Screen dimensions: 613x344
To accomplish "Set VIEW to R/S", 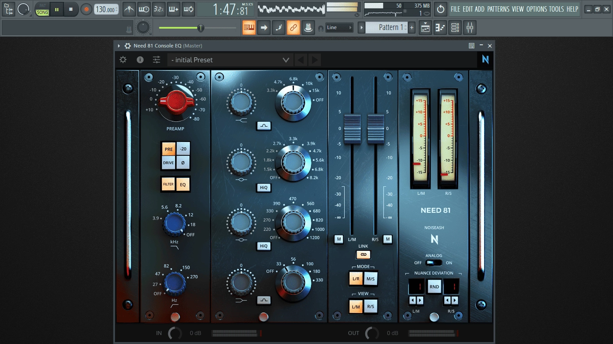I will tap(371, 306).
